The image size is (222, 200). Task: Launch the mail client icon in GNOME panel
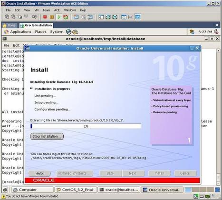tap(75, 32)
